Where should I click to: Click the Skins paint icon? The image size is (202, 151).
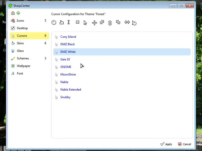[13, 43]
